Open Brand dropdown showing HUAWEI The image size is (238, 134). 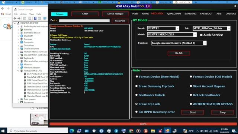click(177, 28)
